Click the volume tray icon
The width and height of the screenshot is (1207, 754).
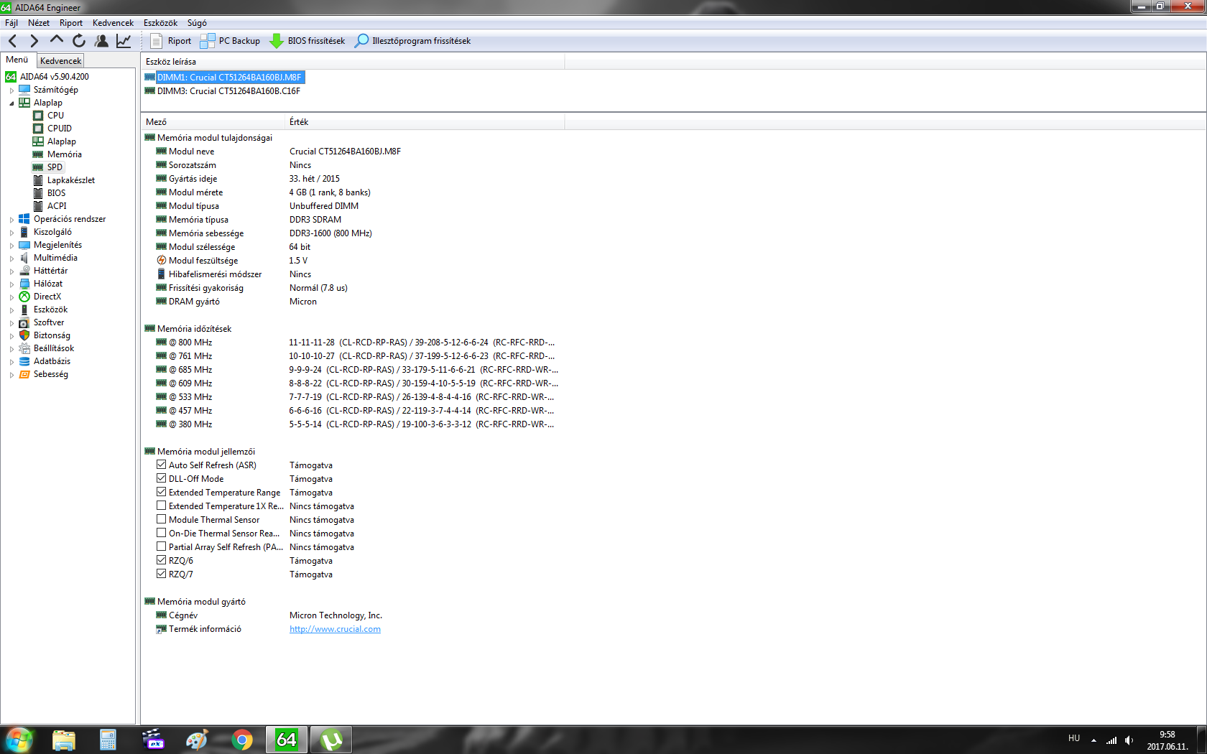(1129, 740)
